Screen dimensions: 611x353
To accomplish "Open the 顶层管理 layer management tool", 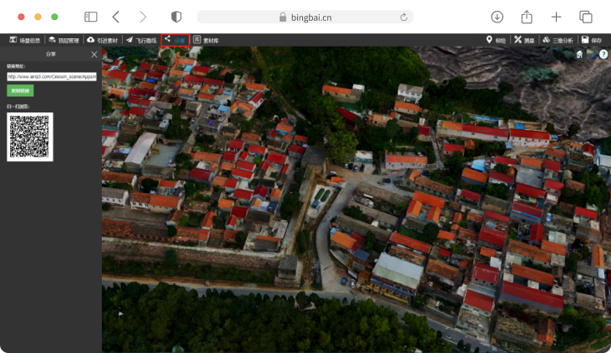I will point(63,40).
